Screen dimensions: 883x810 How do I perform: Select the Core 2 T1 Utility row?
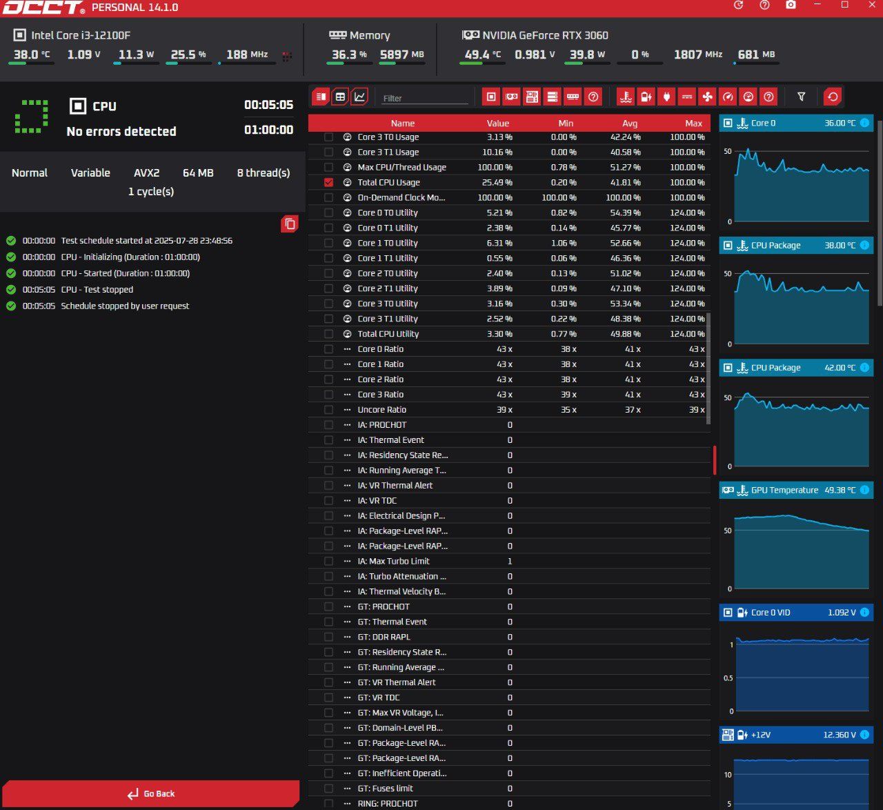[509, 288]
